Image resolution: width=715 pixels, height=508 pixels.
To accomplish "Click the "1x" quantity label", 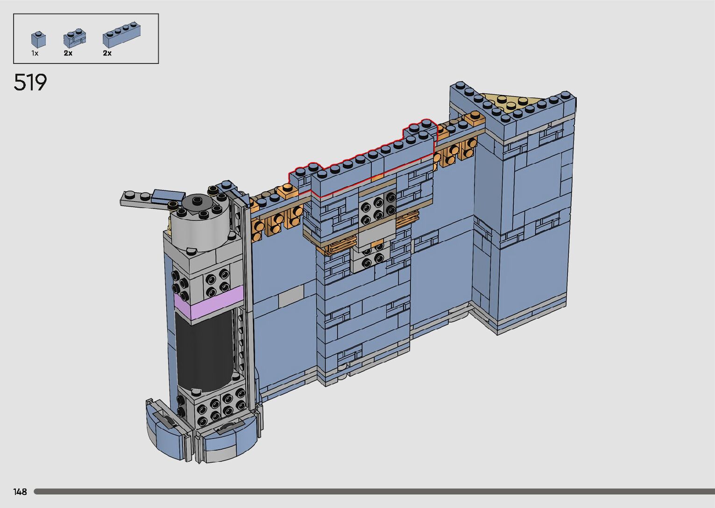I will click(35, 53).
